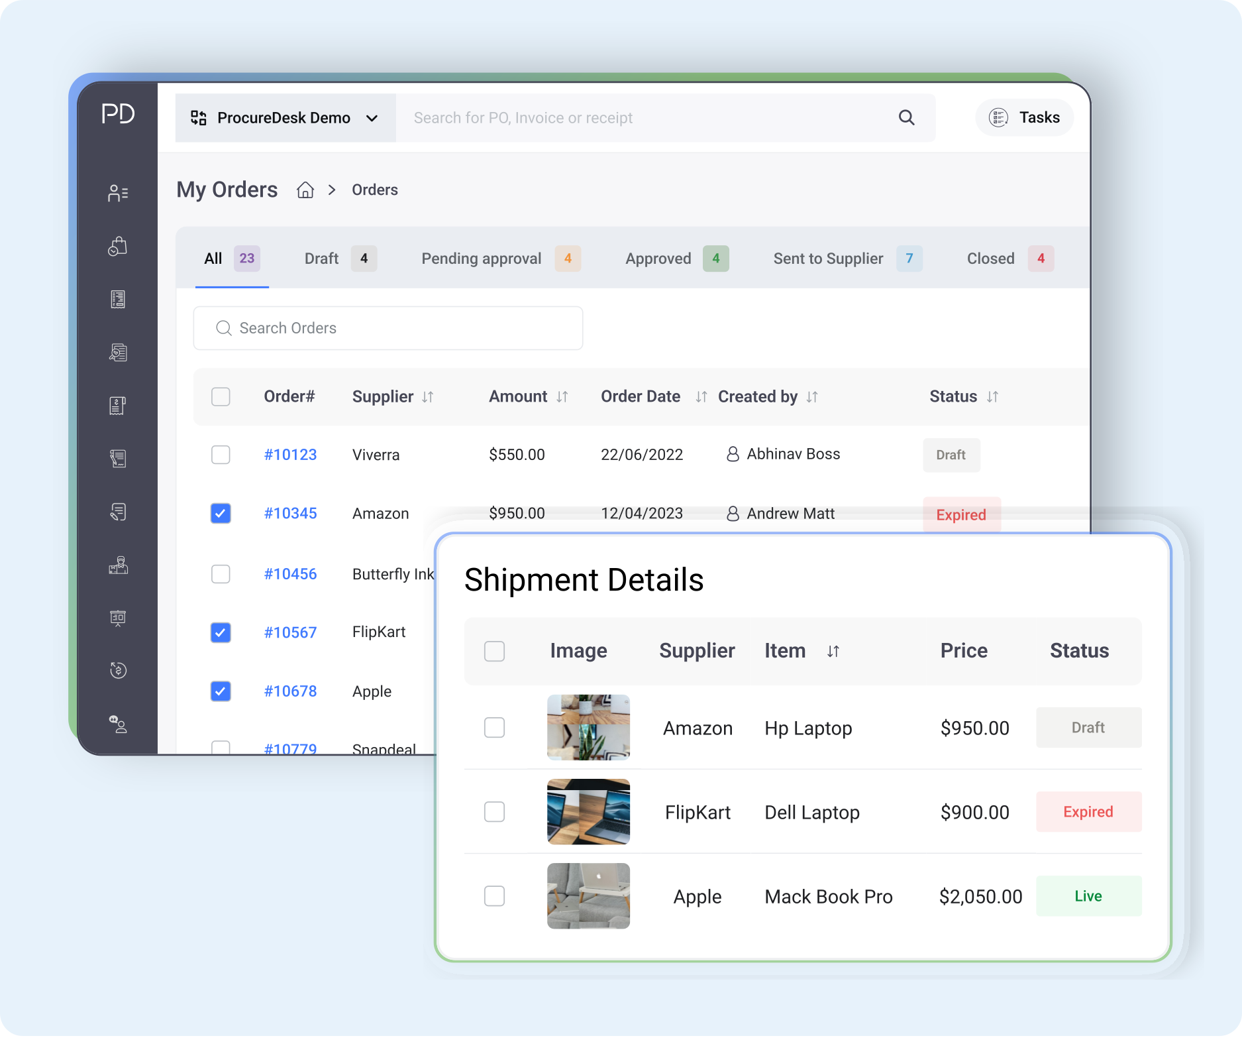Check the Mack Book Pro shipment row

tap(494, 896)
